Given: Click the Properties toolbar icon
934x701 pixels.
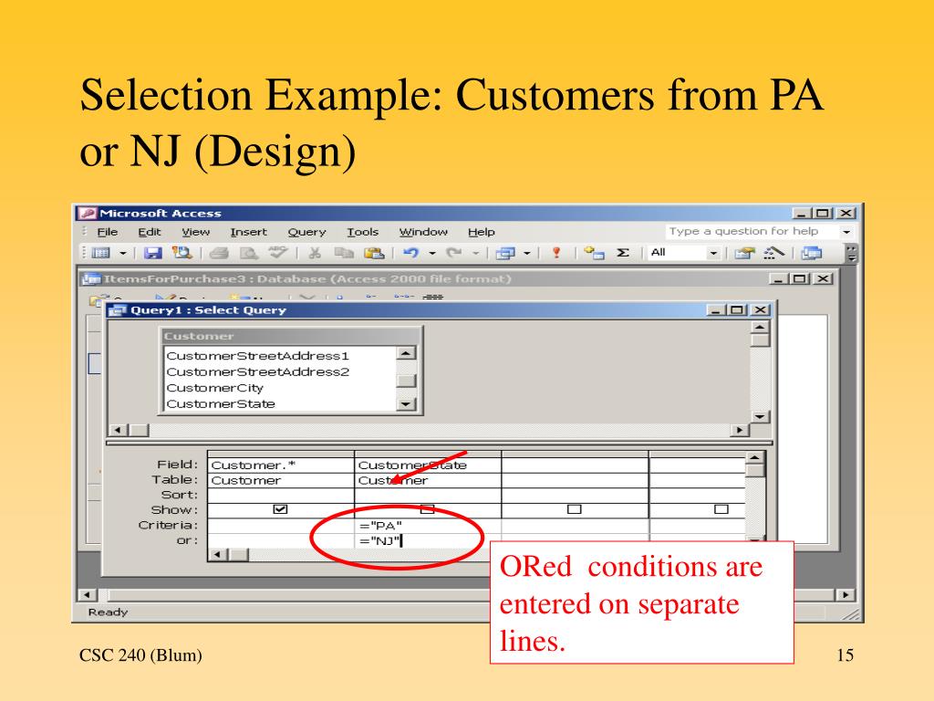Looking at the screenshot, I should point(744,254).
